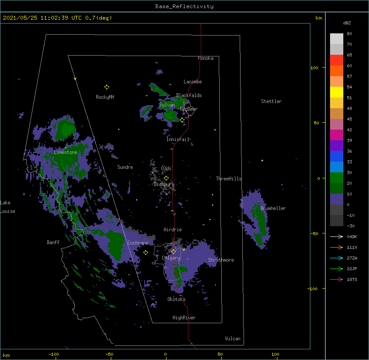
Task: Click the Blackfalds city label
Action: [189, 95]
